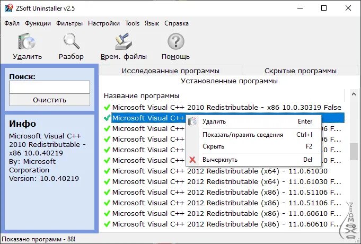The image size is (361, 244).
Task: Click checkmark of 2012 Redistributable (x64) 11.0.61030 without F...
Action: click(107, 171)
